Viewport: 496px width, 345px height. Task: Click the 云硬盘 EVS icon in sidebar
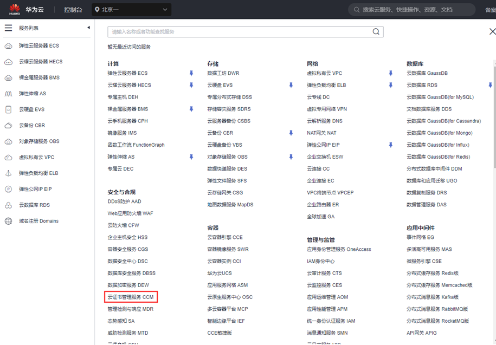click(x=9, y=109)
